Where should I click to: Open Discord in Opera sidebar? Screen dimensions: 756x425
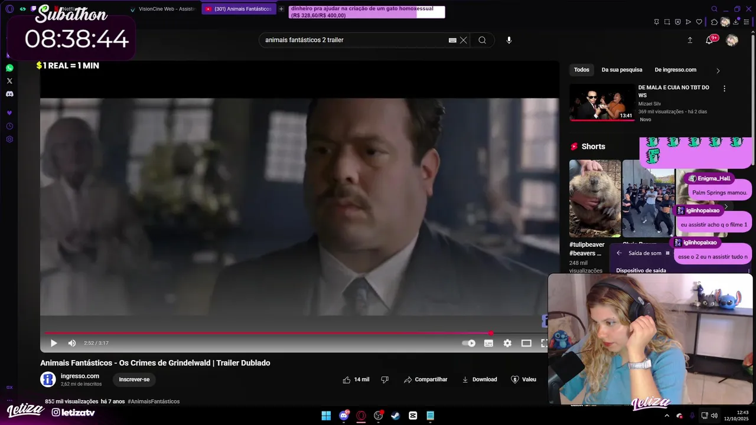coord(9,94)
